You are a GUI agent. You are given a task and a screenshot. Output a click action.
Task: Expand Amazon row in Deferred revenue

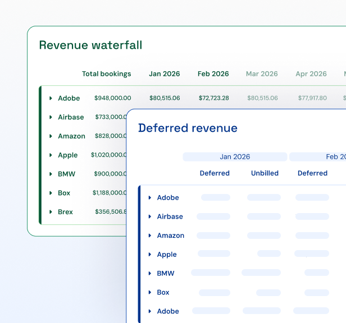pos(150,236)
